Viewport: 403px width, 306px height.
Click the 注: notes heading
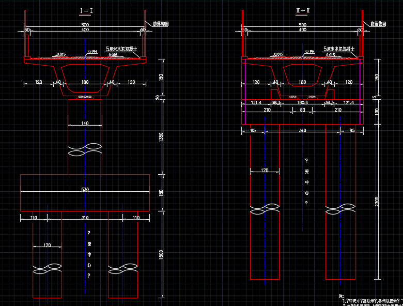tap(341, 297)
